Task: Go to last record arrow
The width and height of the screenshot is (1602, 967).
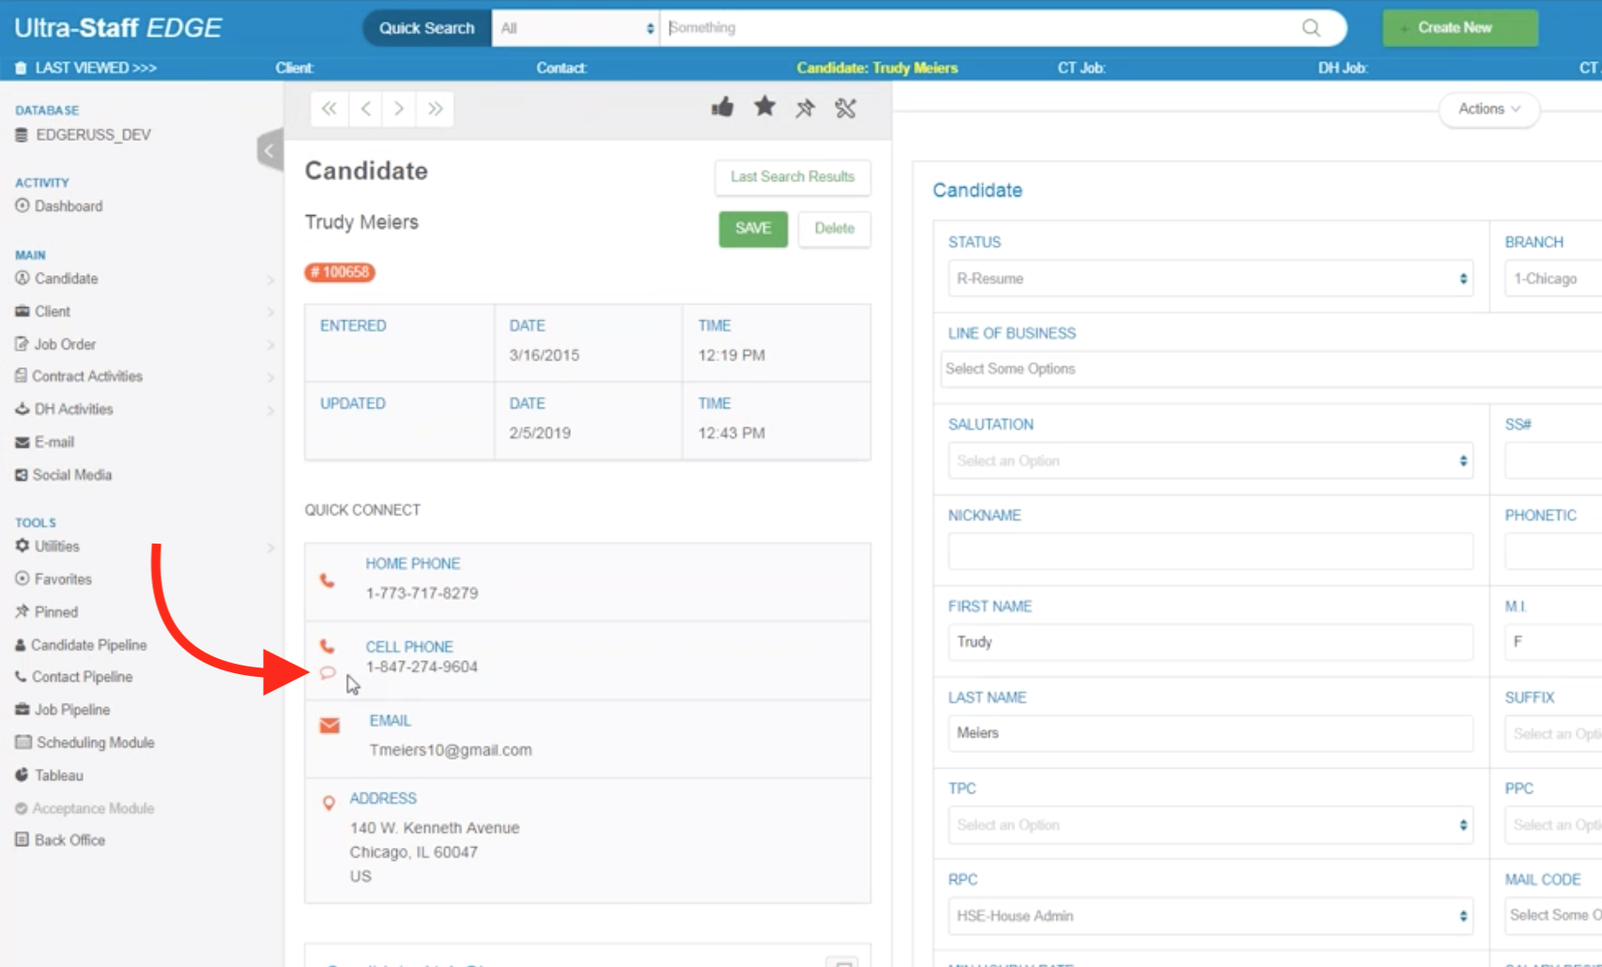Action: coord(435,109)
